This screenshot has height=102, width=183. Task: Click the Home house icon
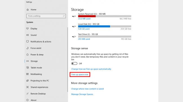pyautogui.click(x=28, y=10)
